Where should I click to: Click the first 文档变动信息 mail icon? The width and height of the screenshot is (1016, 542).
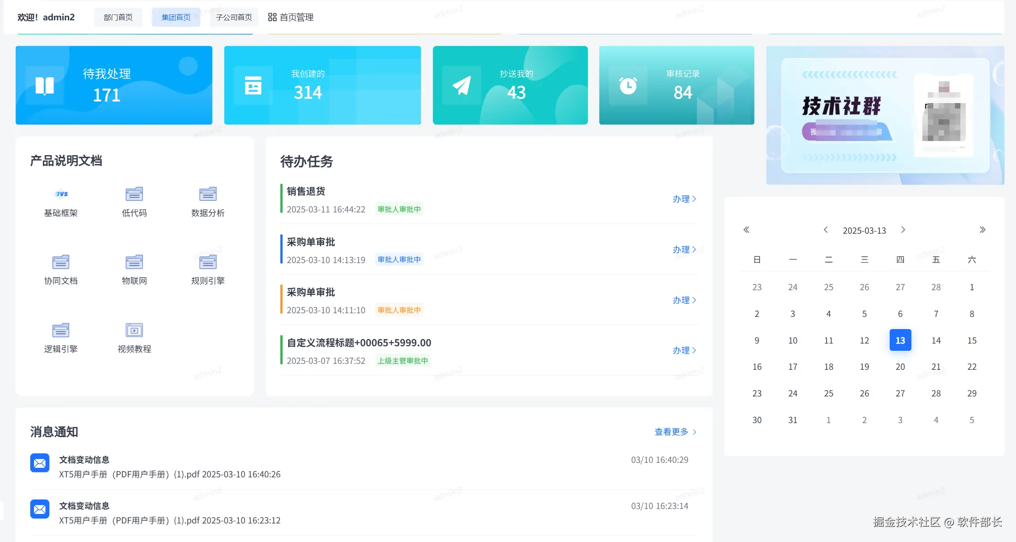pyautogui.click(x=40, y=463)
